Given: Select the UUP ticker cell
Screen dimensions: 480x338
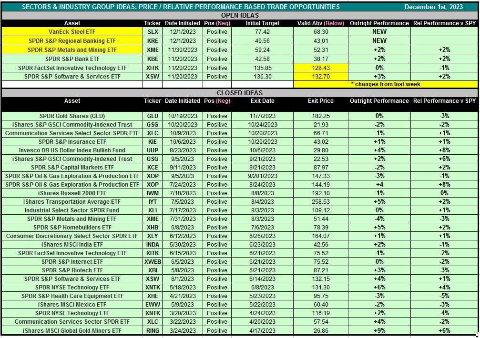Looking at the screenshot, I should (153, 150).
